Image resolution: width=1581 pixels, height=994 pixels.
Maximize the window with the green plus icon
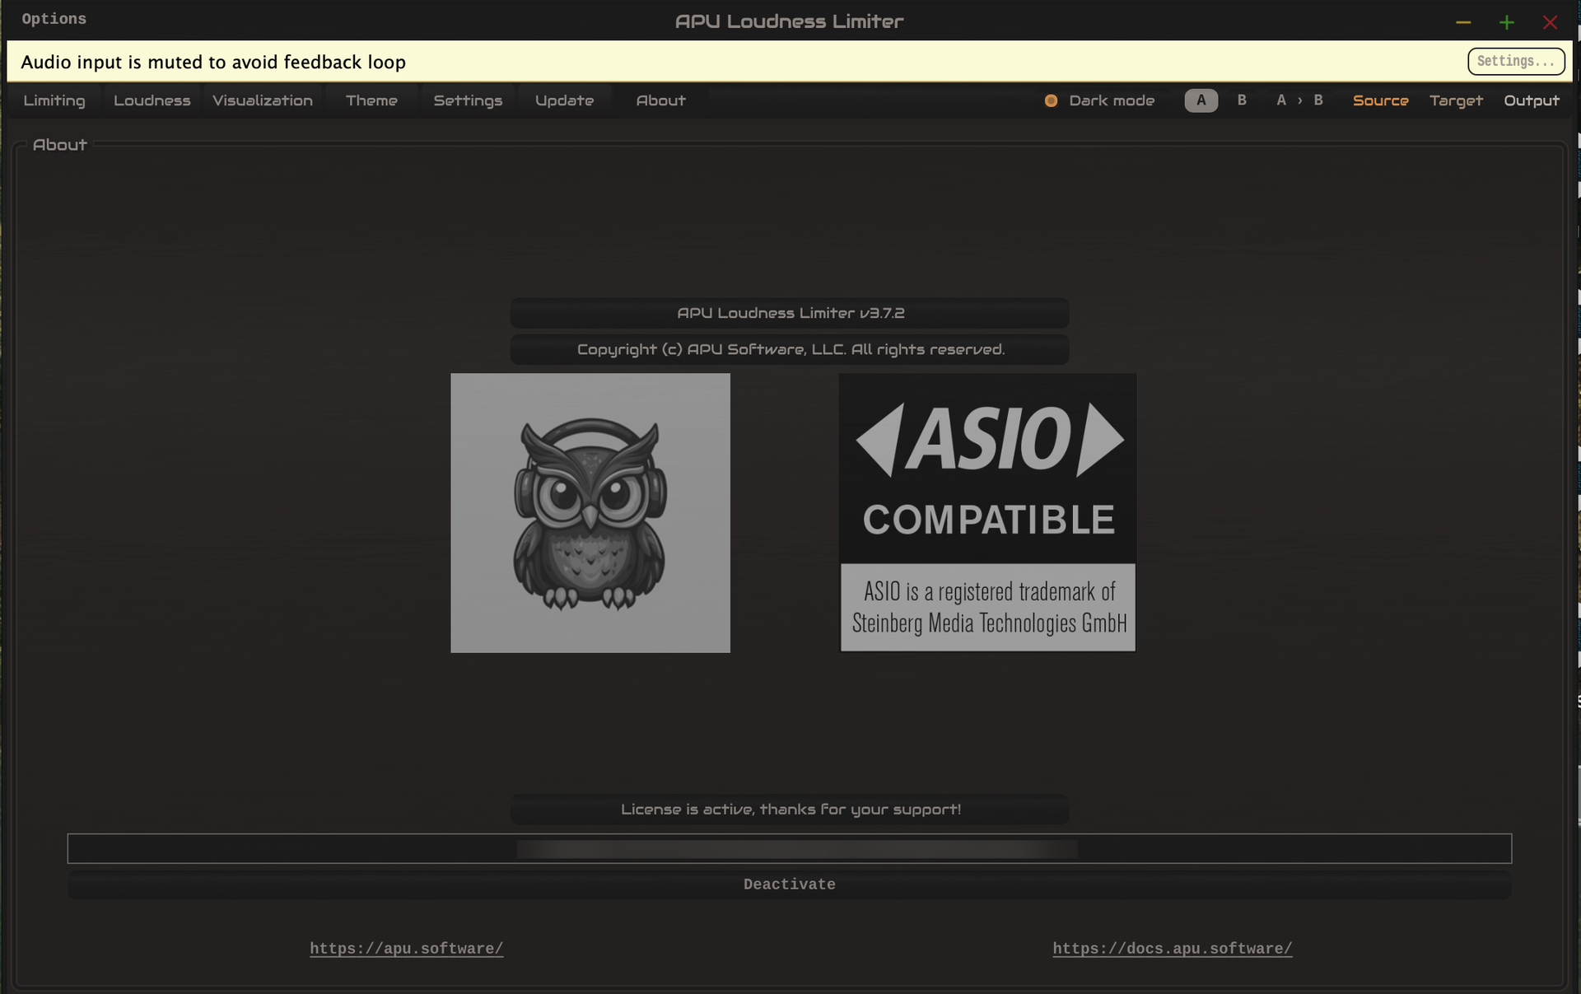[x=1506, y=22]
